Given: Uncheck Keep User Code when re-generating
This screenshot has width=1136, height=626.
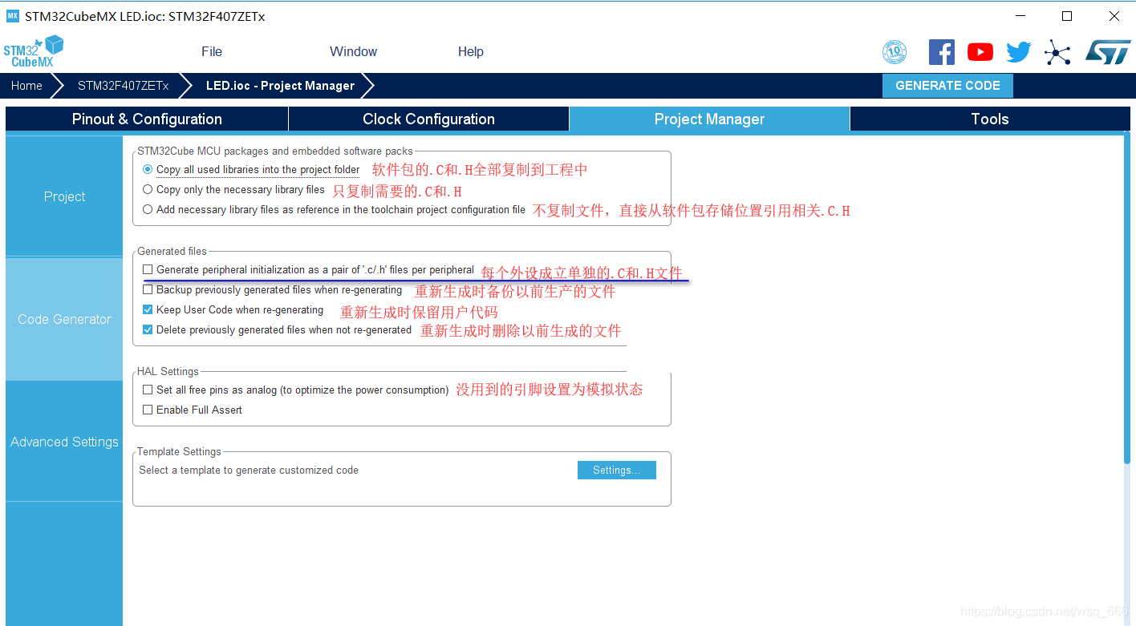Looking at the screenshot, I should pos(148,310).
